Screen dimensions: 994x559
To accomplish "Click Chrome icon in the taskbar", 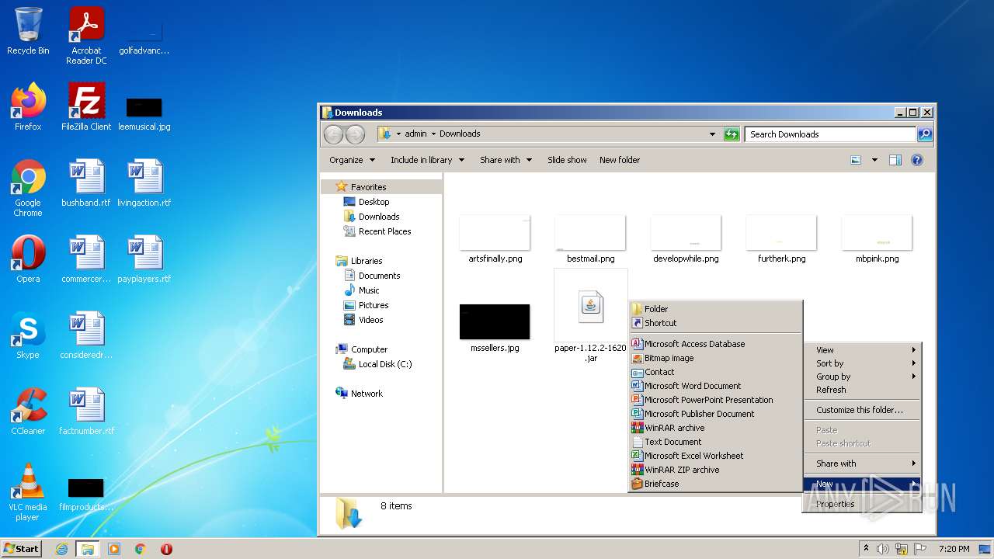I will coord(141,549).
